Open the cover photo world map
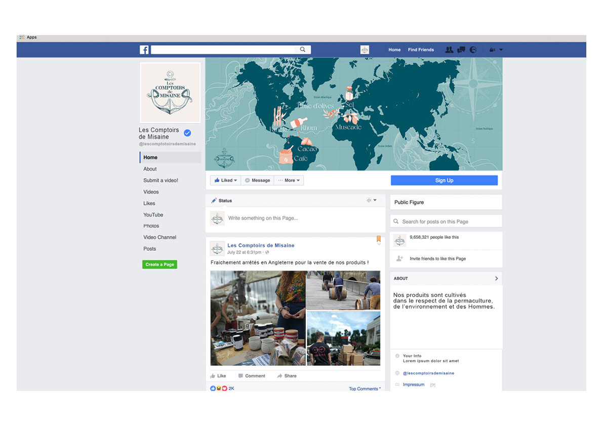603x426 pixels. (354, 114)
